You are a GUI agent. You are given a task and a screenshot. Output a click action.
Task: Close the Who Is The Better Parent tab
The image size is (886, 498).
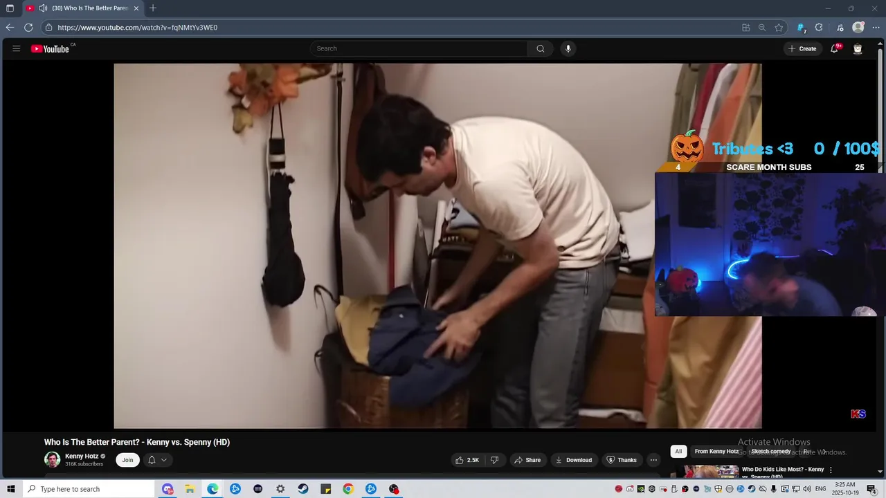(136, 8)
